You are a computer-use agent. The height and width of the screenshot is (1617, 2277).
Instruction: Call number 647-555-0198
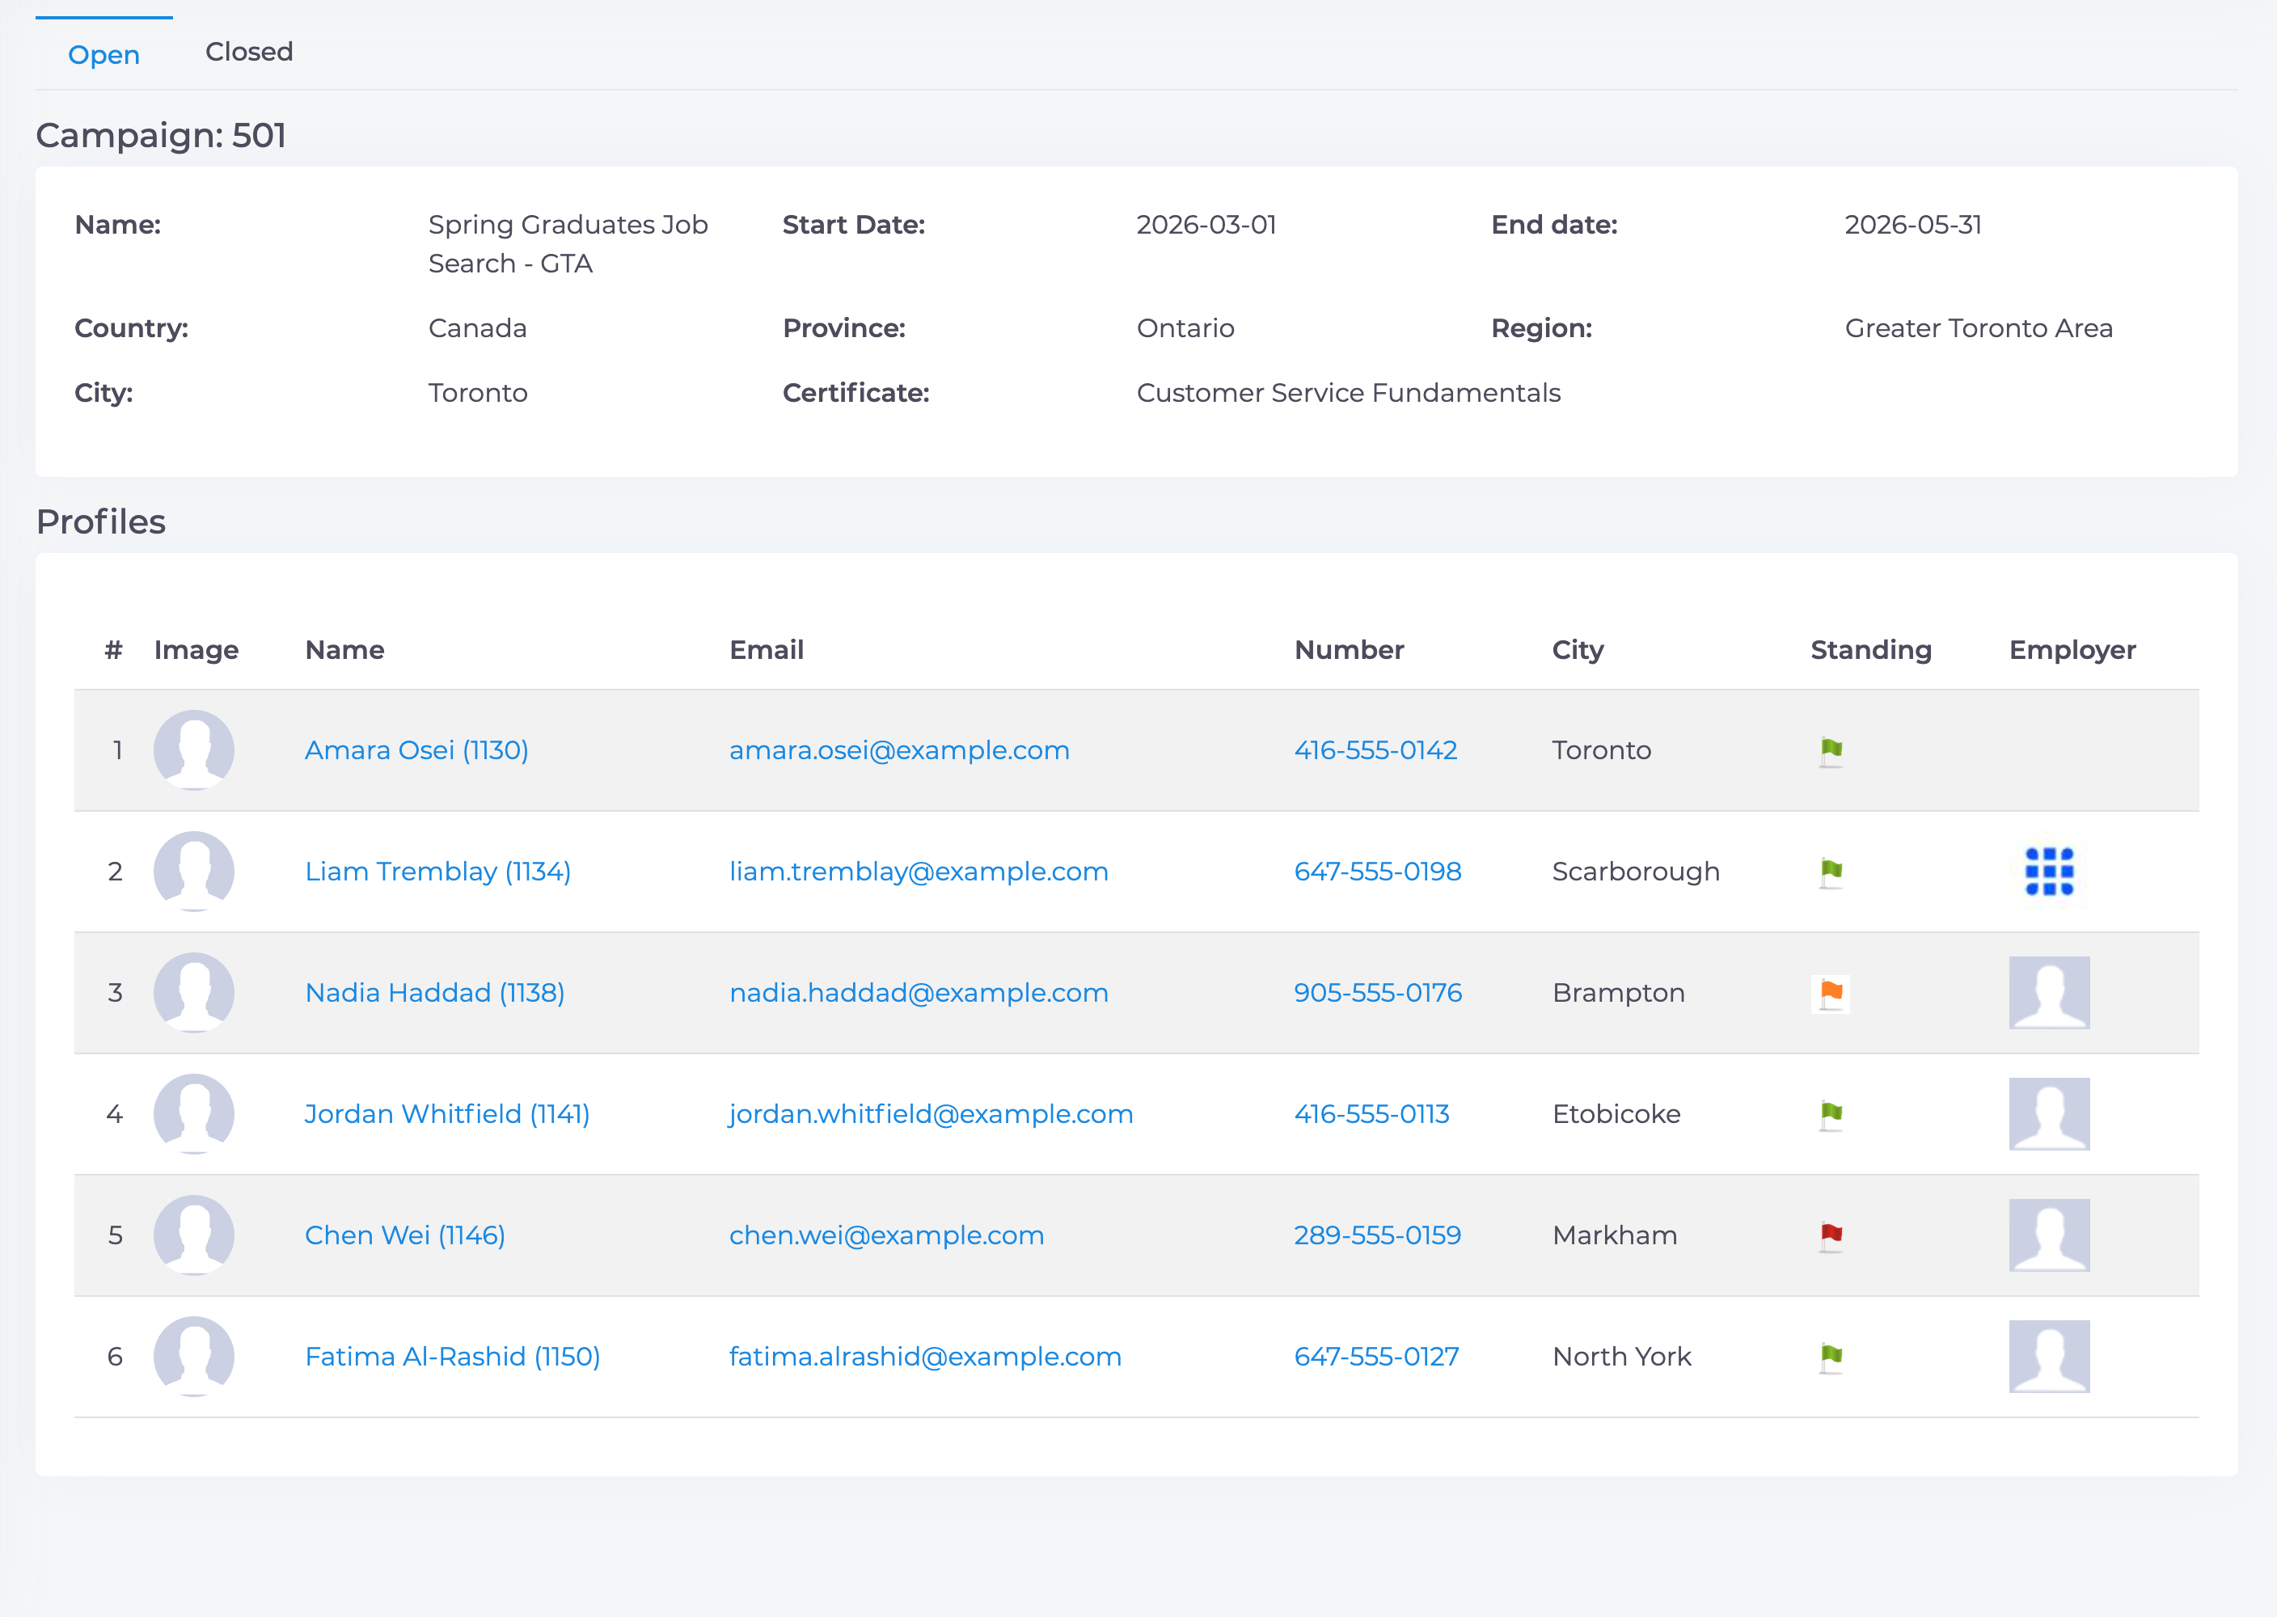point(1378,872)
